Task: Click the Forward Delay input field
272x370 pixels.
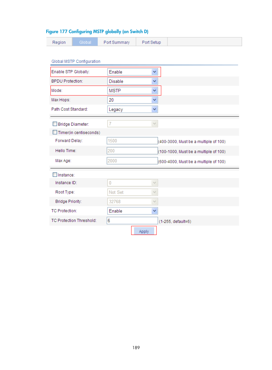Action: pos(132,141)
